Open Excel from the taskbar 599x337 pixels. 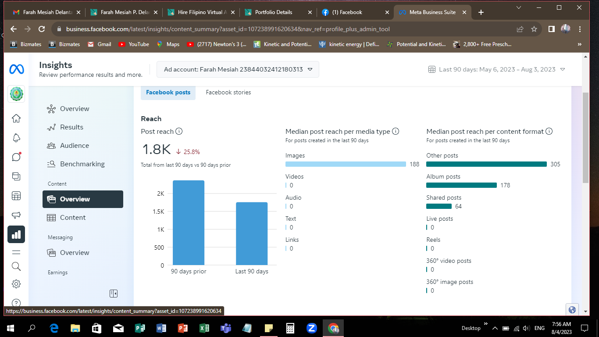click(x=204, y=328)
